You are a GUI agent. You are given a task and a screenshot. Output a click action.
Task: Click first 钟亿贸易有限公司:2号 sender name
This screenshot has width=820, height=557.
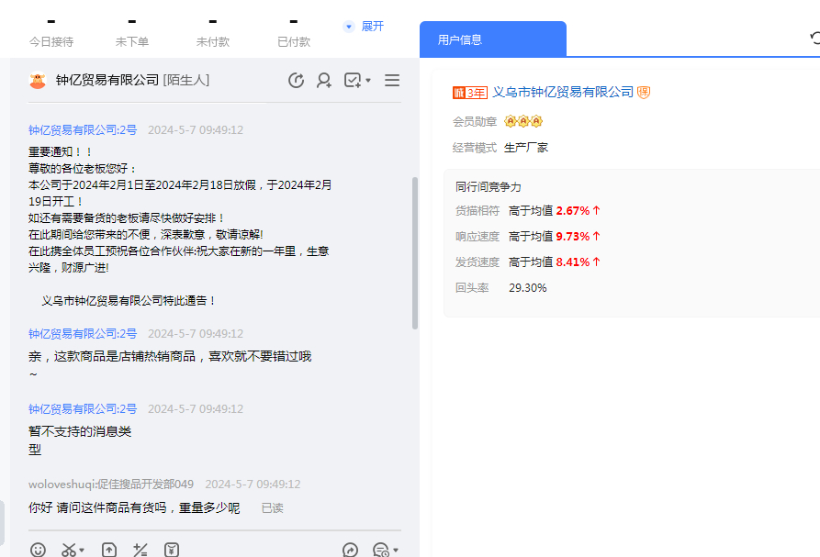83,130
